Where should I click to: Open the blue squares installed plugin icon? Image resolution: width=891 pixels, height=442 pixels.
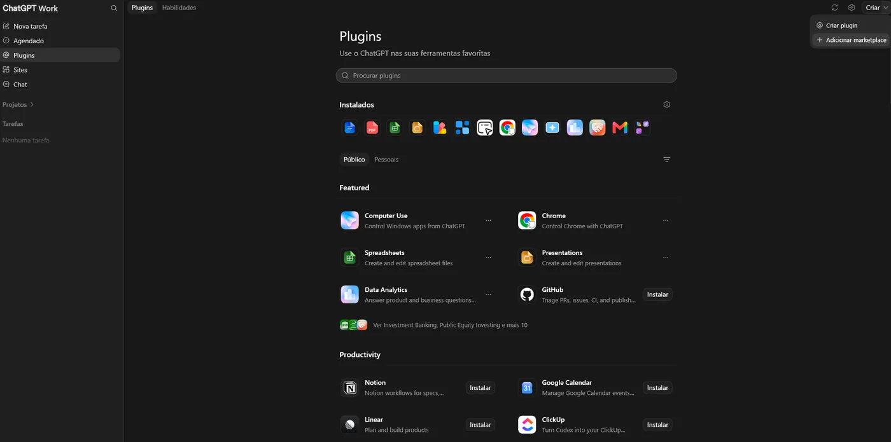463,128
